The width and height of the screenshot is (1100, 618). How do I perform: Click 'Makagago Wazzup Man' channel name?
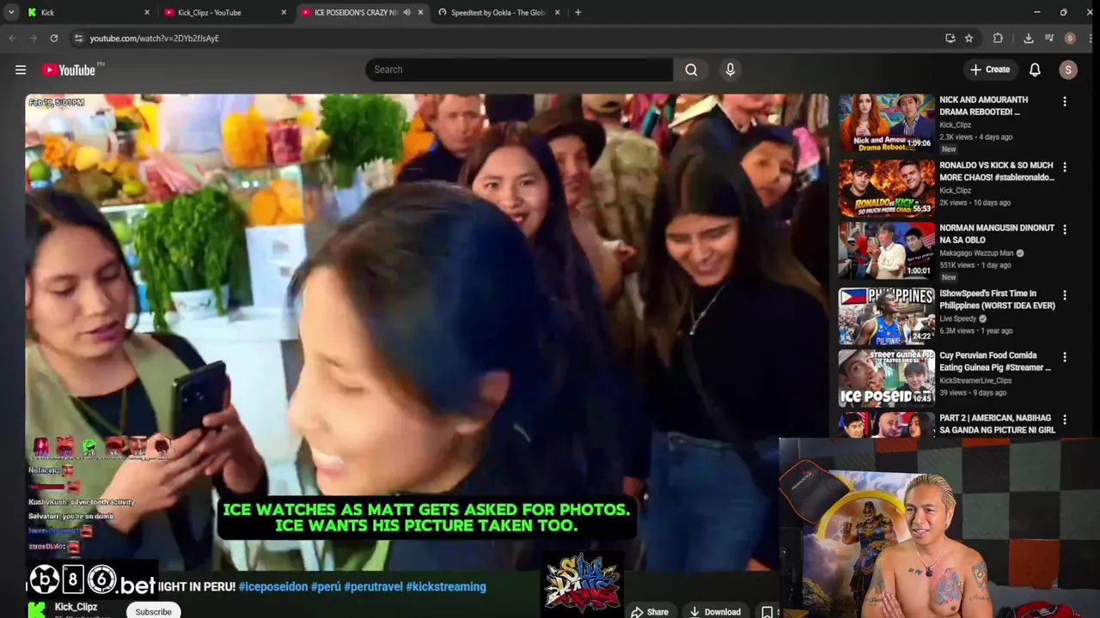(x=977, y=253)
